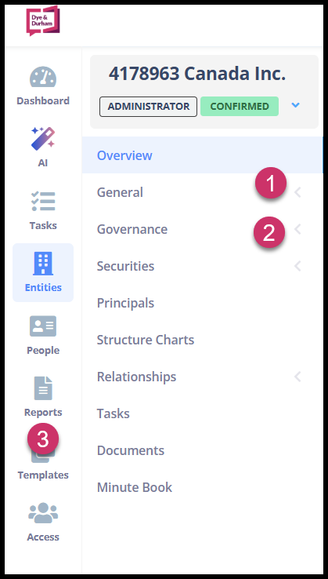Expand the Governance section chevron

point(297,229)
